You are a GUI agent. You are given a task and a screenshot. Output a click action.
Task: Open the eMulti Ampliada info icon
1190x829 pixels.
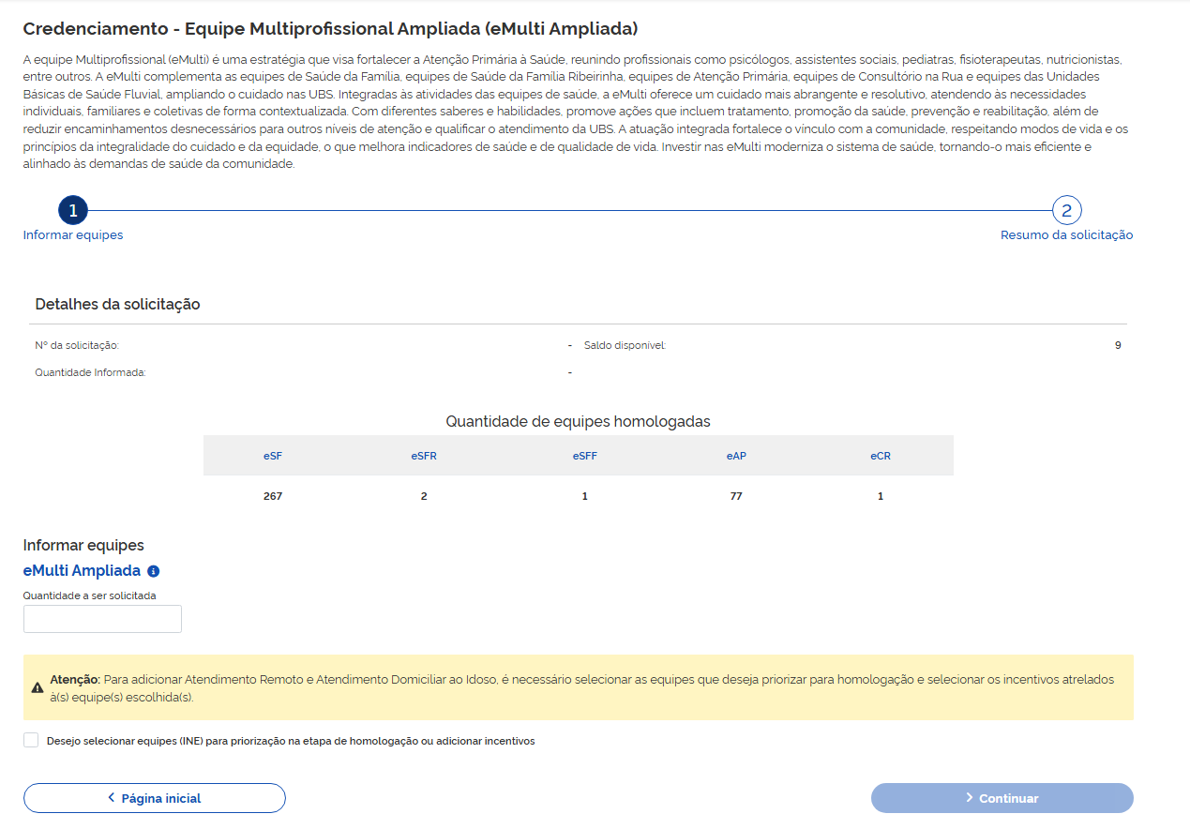coord(152,570)
